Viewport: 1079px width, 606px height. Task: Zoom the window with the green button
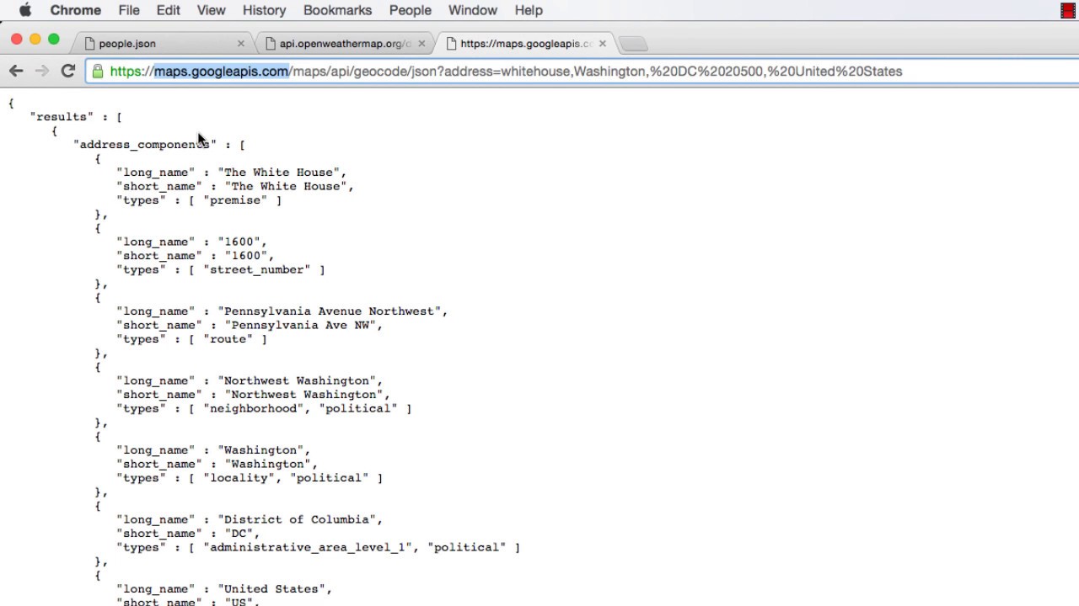click(x=54, y=40)
